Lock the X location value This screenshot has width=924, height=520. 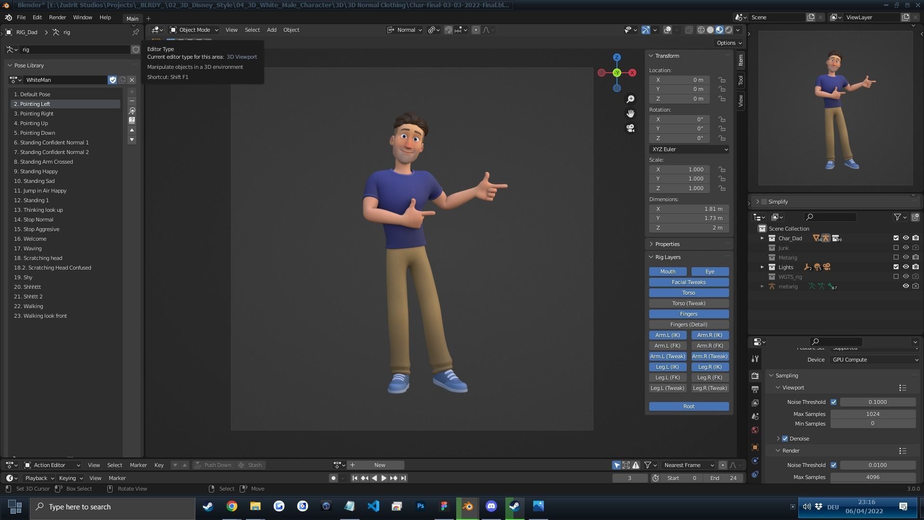tap(722, 80)
